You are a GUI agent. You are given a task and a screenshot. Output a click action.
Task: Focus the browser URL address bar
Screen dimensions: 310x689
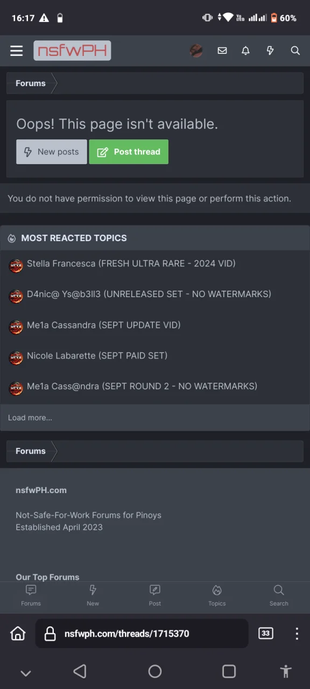pyautogui.click(x=142, y=634)
